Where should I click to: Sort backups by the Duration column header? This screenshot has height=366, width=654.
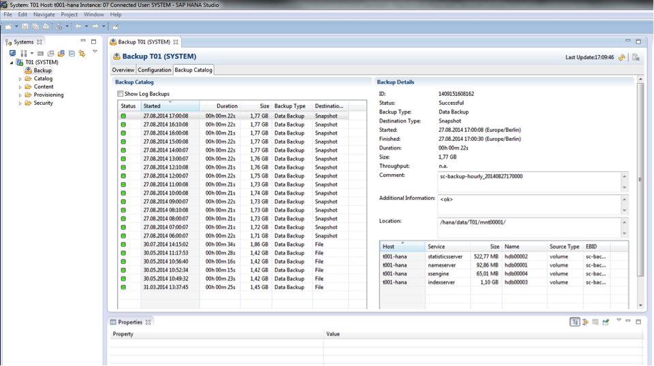[x=227, y=106]
